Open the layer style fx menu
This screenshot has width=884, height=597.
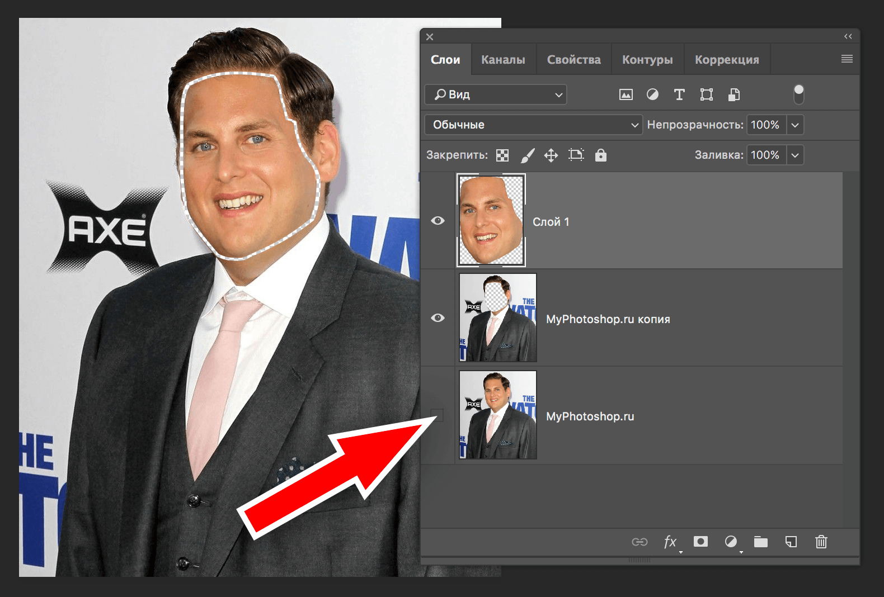tap(670, 542)
